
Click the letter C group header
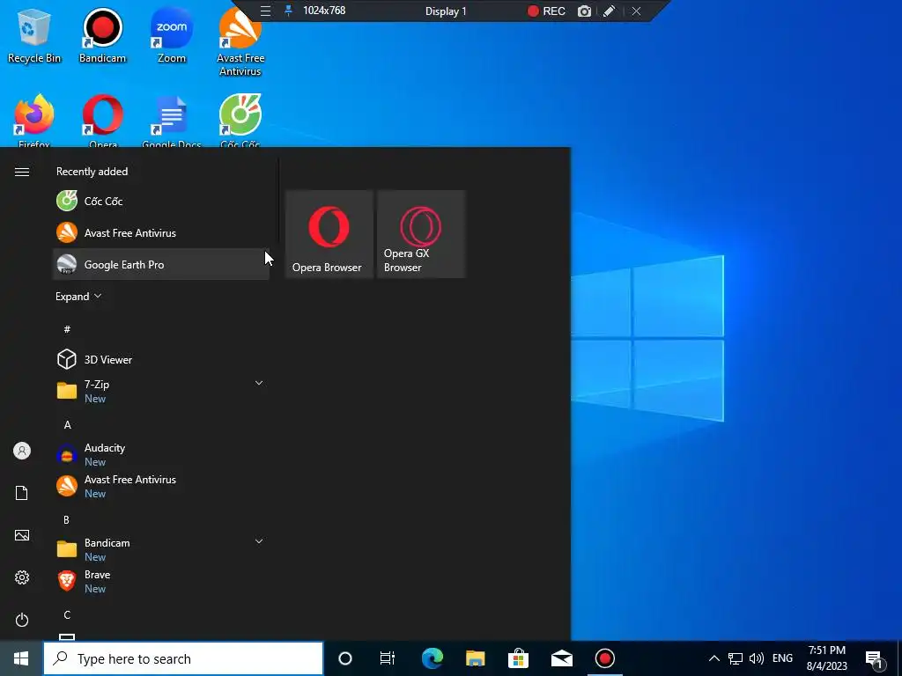pyautogui.click(x=67, y=615)
